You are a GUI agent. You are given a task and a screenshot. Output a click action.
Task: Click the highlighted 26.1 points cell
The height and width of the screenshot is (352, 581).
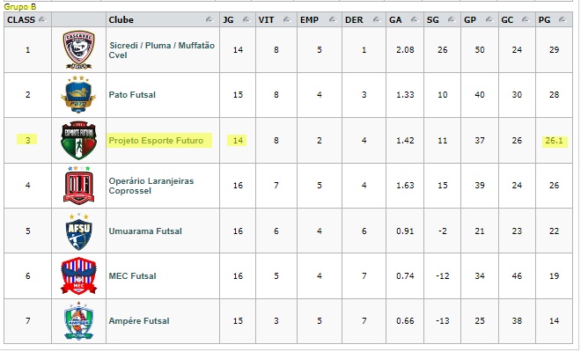[x=555, y=141]
